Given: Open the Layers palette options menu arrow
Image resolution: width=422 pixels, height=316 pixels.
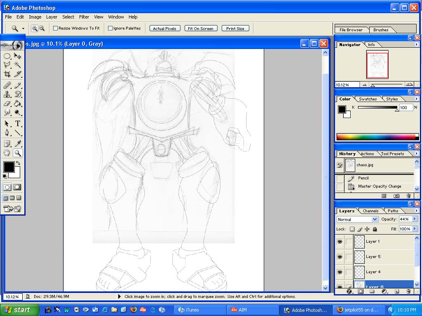Looking at the screenshot, I should coord(416,211).
